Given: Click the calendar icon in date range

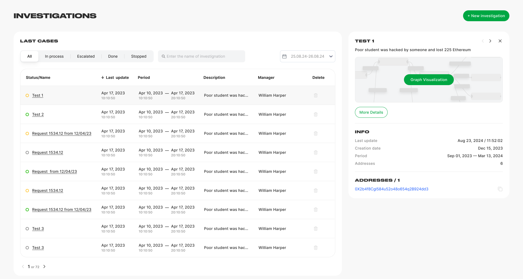Looking at the screenshot, I should (284, 56).
